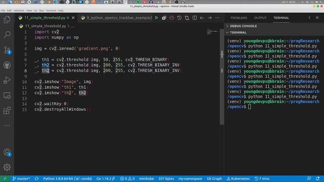
Task: Place cursor on line 4 imread code
Action: (77, 49)
